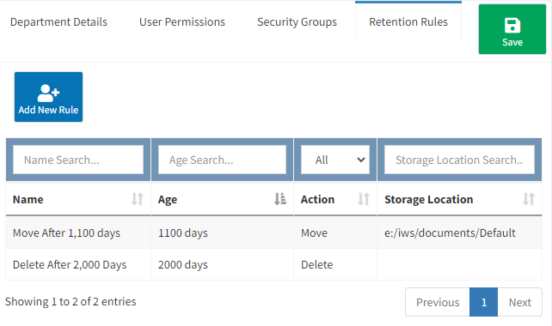Click the Name column header label
The height and width of the screenshot is (326, 552).
click(28, 199)
